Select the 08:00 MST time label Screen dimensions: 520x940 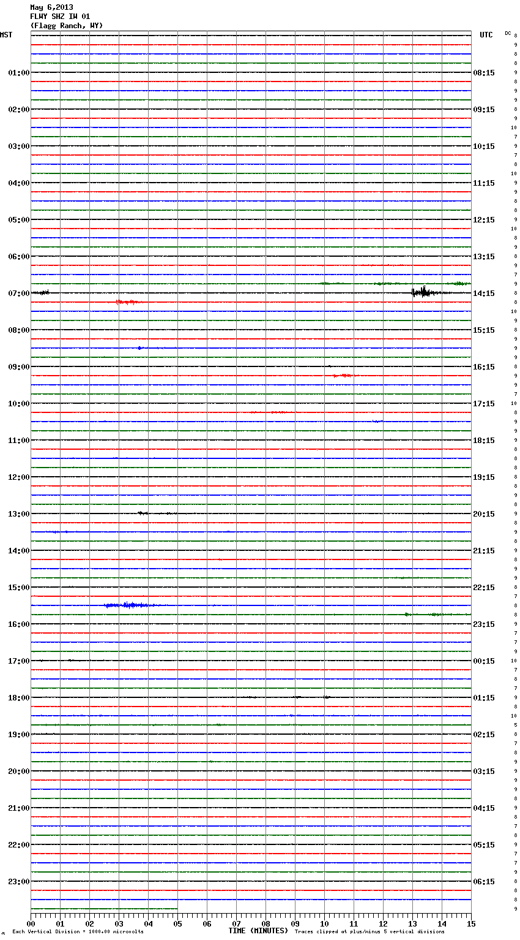[19, 330]
